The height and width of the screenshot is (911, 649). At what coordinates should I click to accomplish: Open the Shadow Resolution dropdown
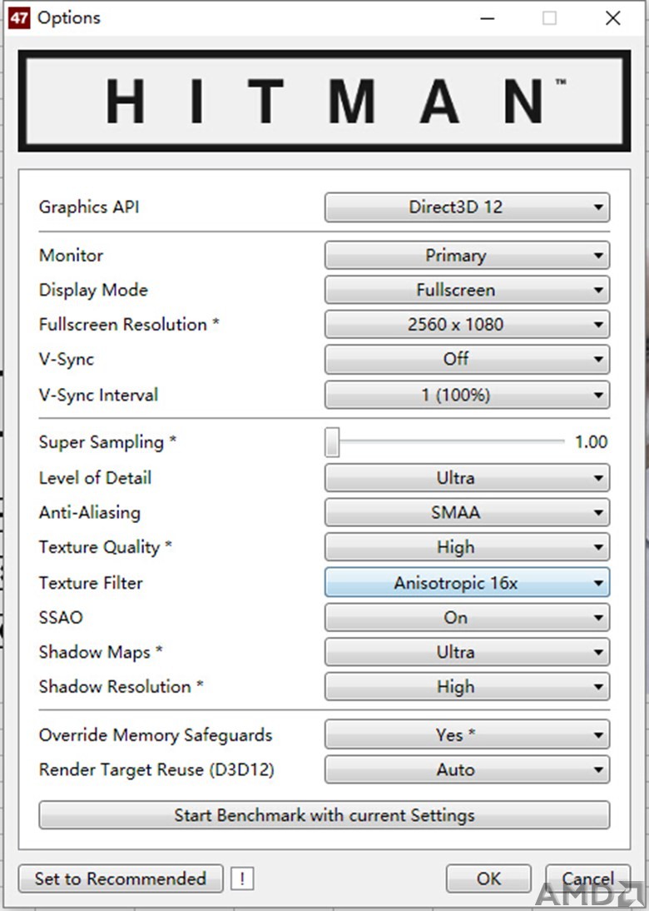(x=467, y=687)
